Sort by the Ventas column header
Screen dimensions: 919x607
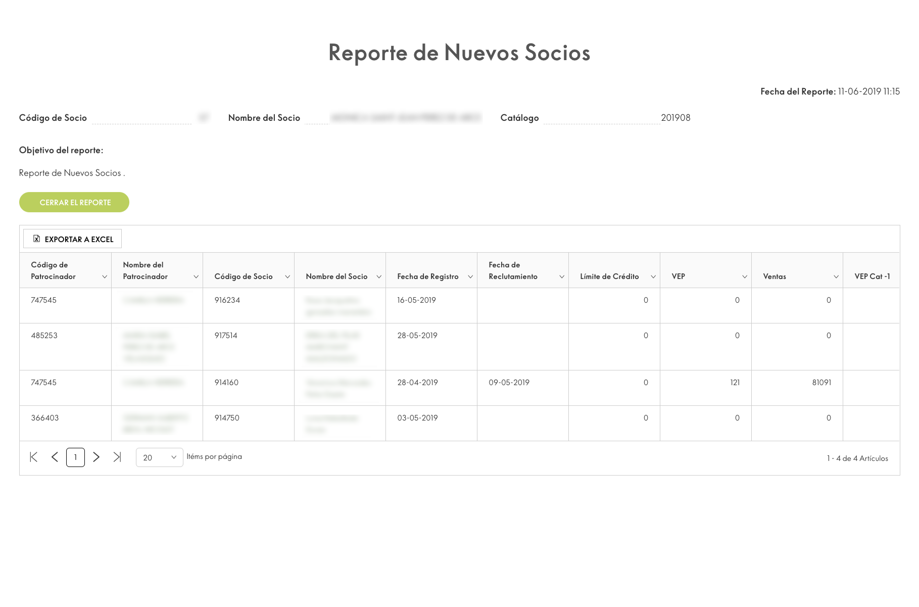pos(775,276)
